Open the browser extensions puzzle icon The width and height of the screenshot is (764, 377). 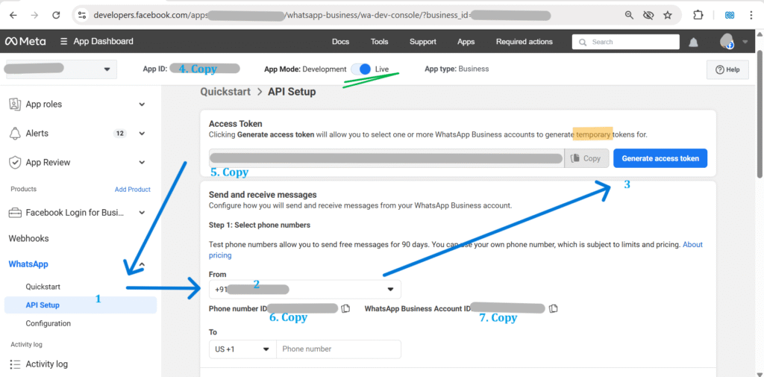[x=698, y=15]
